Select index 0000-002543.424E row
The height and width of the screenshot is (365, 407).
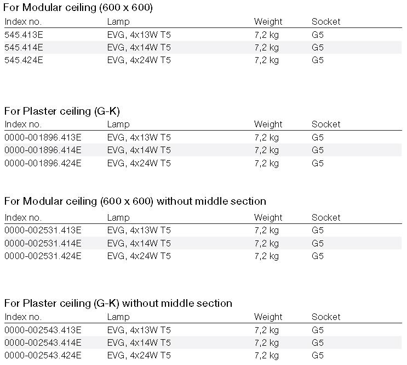click(x=203, y=355)
